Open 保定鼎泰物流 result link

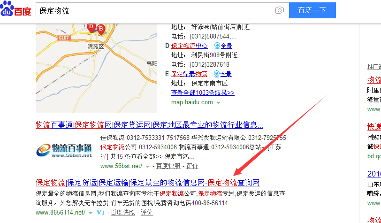(x=189, y=74)
